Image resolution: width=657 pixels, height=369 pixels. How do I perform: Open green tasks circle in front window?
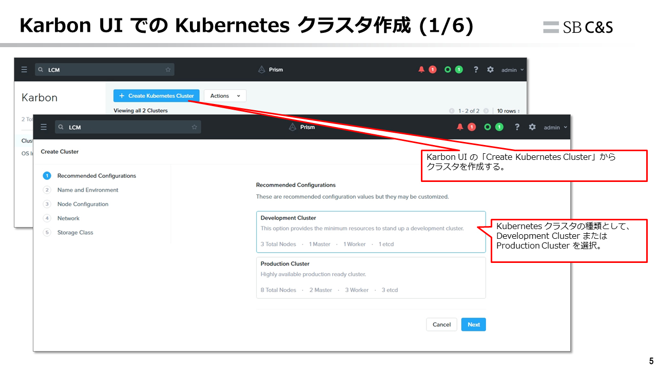pyautogui.click(x=488, y=127)
